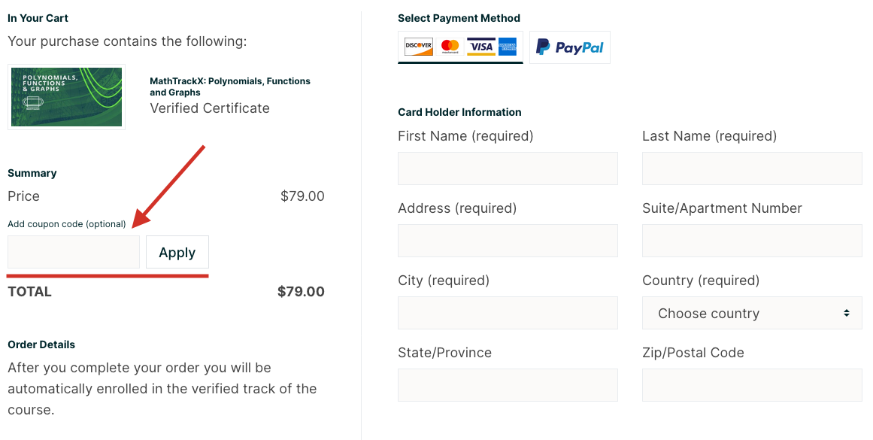Click the Polynomials course thumbnail
The width and height of the screenshot is (873, 440).
coord(66,97)
